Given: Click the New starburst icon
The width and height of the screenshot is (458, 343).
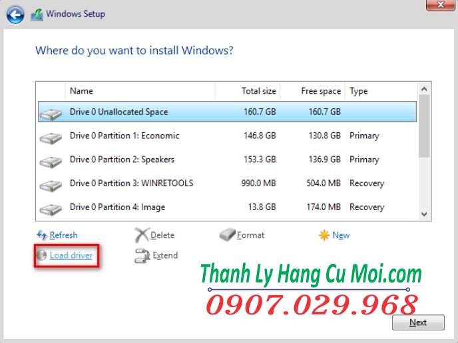Looking at the screenshot, I should click(x=324, y=235).
